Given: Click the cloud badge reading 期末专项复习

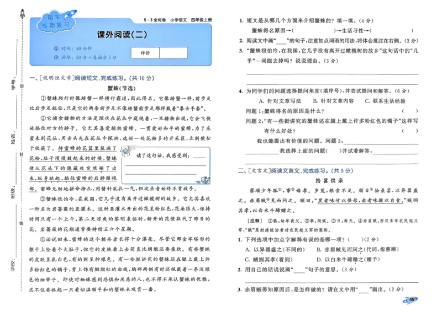Looking at the screenshot, I should tap(56, 21).
